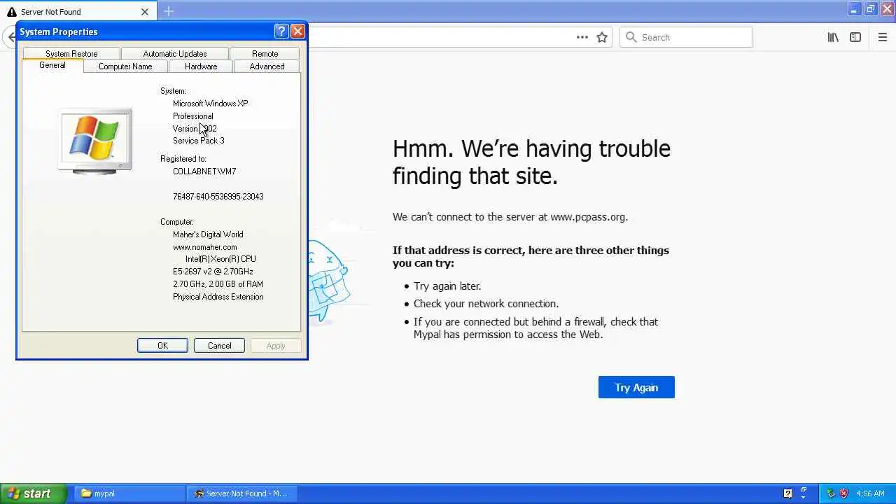Open a new tab with the plus icon
Viewport: 896px width, 504px height.
pyautogui.click(x=169, y=11)
